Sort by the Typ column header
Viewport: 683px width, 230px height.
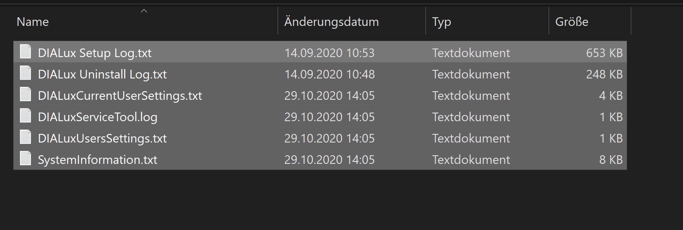tap(442, 22)
